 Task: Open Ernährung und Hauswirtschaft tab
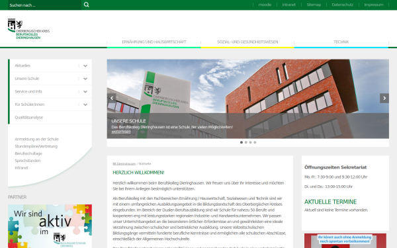click(x=154, y=42)
